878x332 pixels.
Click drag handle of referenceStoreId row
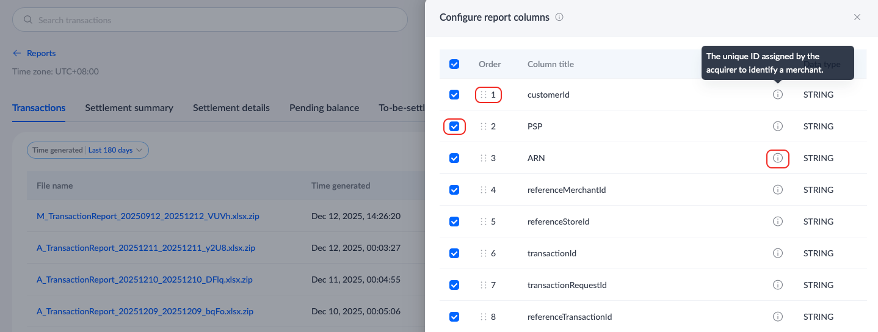pyautogui.click(x=484, y=222)
